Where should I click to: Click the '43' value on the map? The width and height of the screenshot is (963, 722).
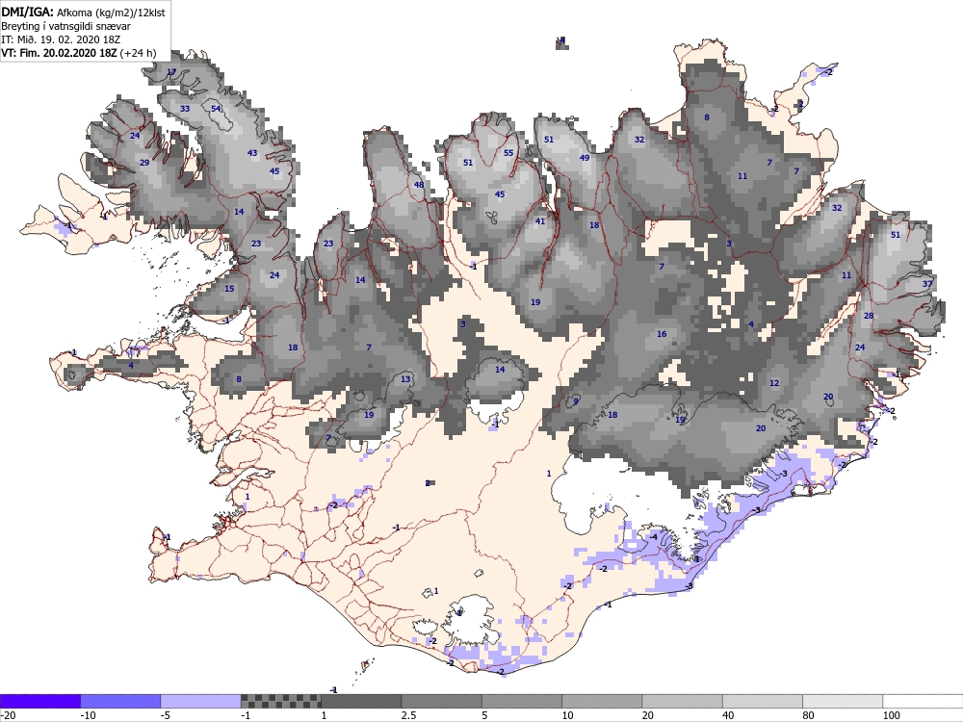click(x=252, y=153)
